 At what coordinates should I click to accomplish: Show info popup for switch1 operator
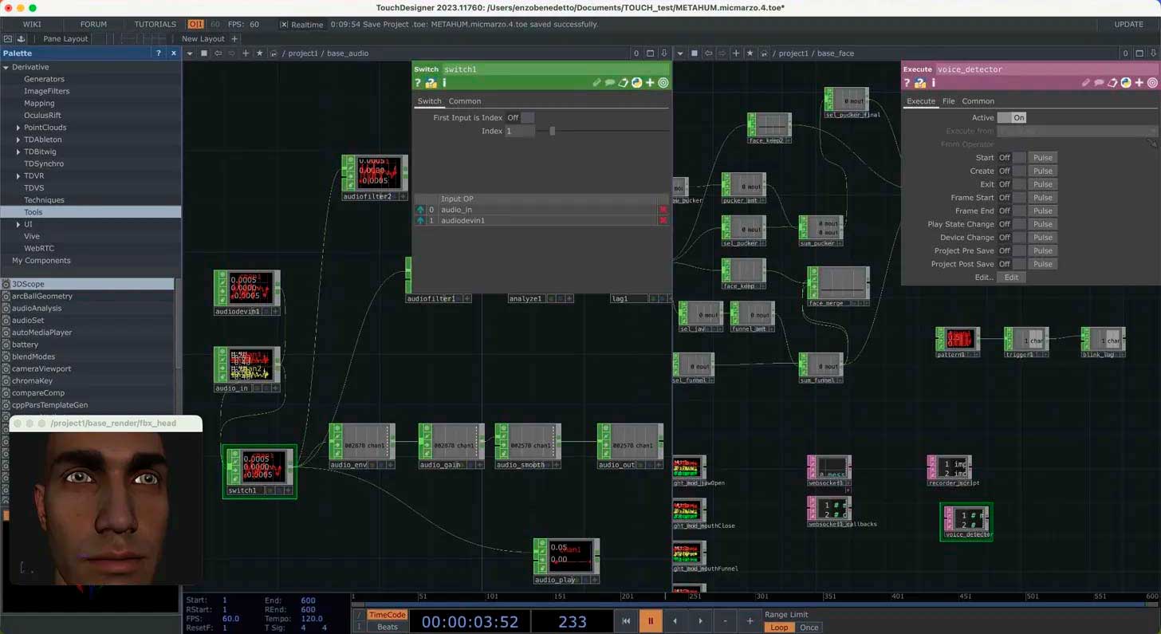click(x=444, y=83)
